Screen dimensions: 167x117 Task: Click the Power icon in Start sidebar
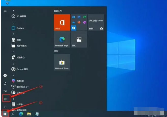tap(5, 107)
